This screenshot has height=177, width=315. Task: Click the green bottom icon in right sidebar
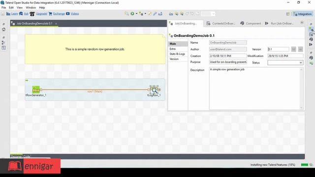[311, 63]
